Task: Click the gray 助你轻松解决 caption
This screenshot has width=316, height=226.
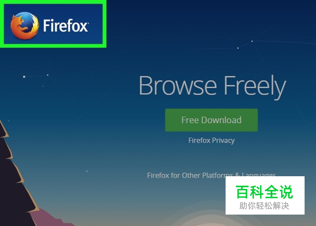Action: point(264,206)
